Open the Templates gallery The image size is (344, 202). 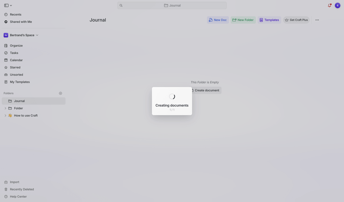tap(269, 20)
